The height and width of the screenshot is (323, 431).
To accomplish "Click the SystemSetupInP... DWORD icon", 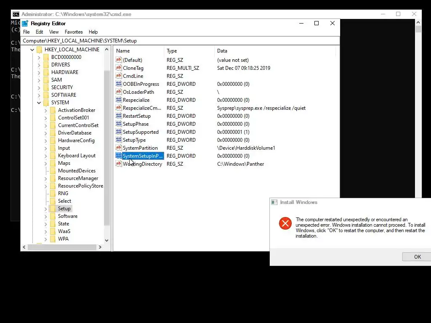I will 118,156.
